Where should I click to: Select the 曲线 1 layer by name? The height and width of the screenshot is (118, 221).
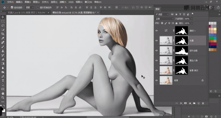coord(192,31)
